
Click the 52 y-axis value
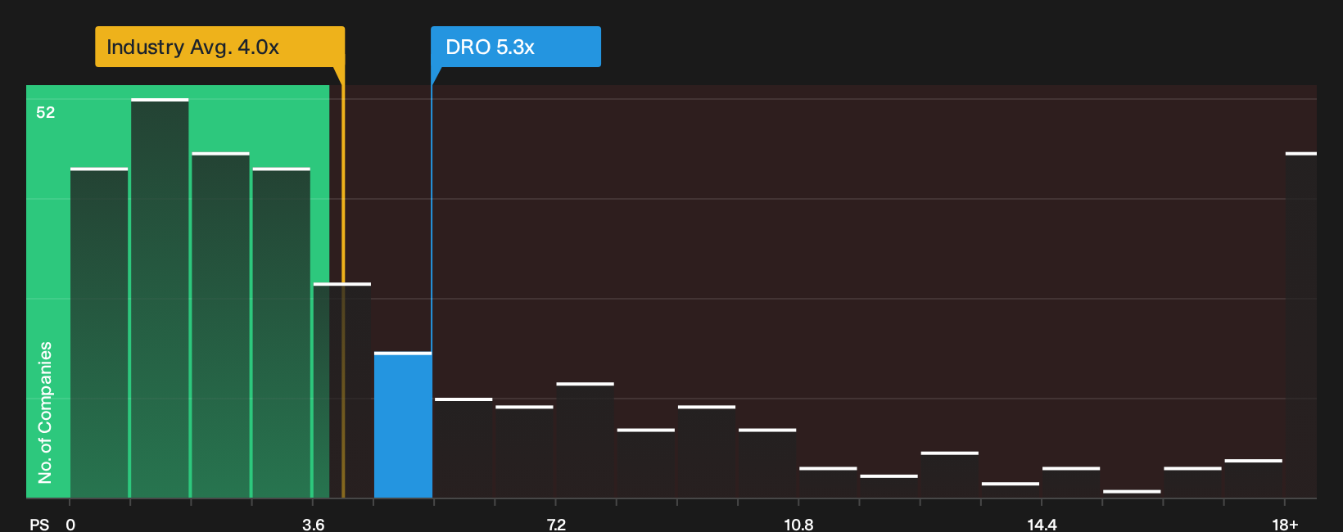tap(46, 112)
